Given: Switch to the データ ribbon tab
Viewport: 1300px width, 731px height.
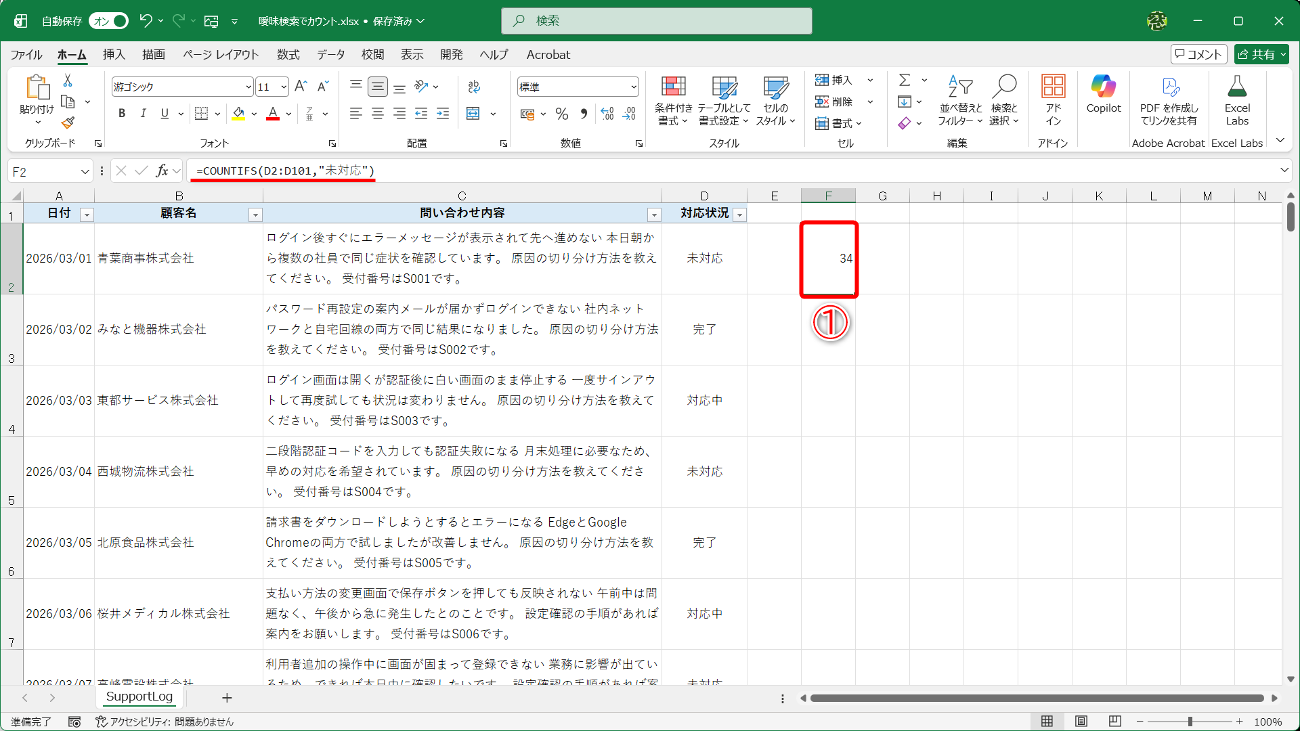Looking at the screenshot, I should pyautogui.click(x=330, y=55).
